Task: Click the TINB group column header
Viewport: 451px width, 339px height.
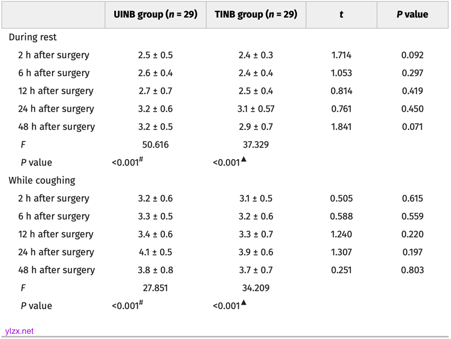Action: click(255, 15)
